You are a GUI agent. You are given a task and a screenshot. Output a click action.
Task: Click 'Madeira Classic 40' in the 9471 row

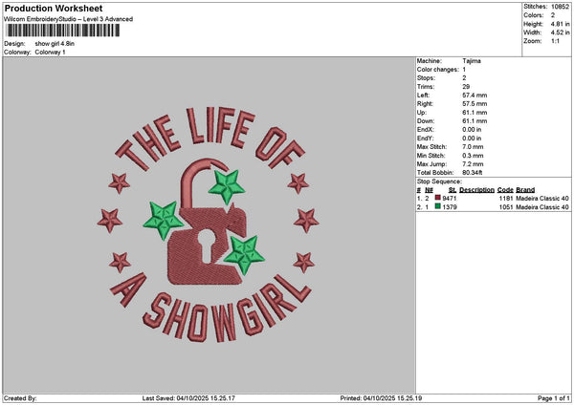click(542, 199)
